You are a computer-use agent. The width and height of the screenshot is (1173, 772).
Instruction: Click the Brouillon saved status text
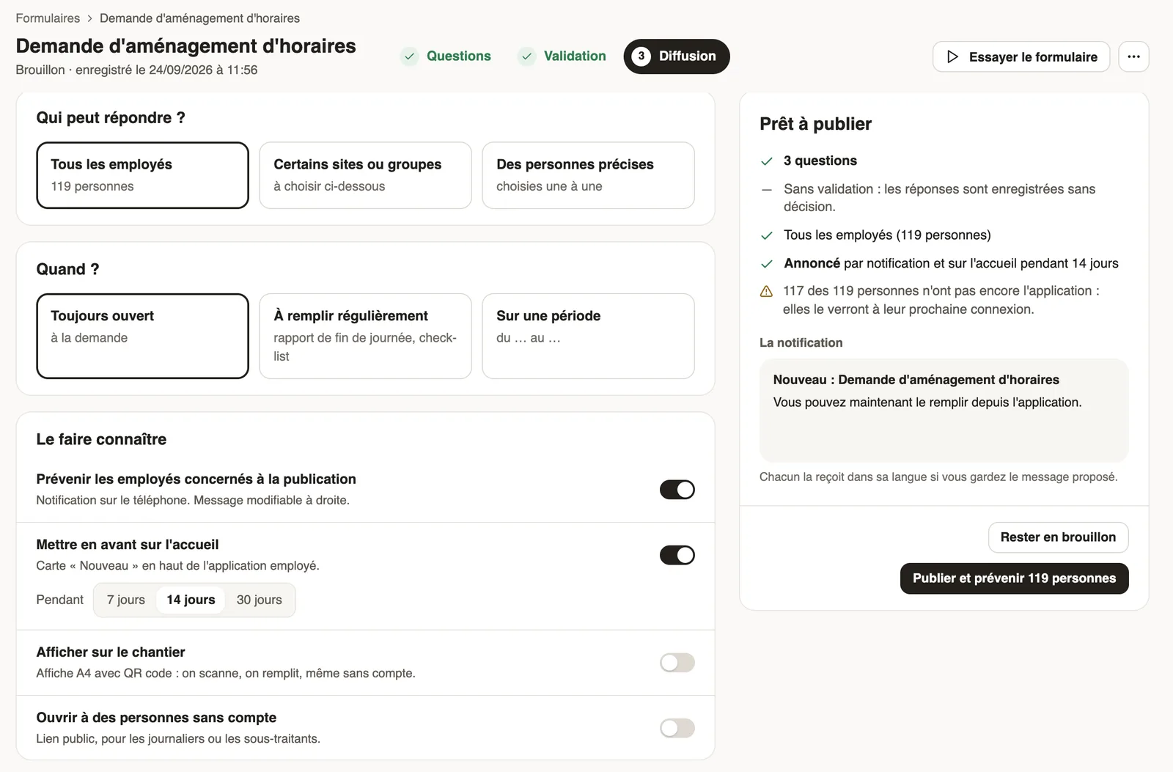136,70
